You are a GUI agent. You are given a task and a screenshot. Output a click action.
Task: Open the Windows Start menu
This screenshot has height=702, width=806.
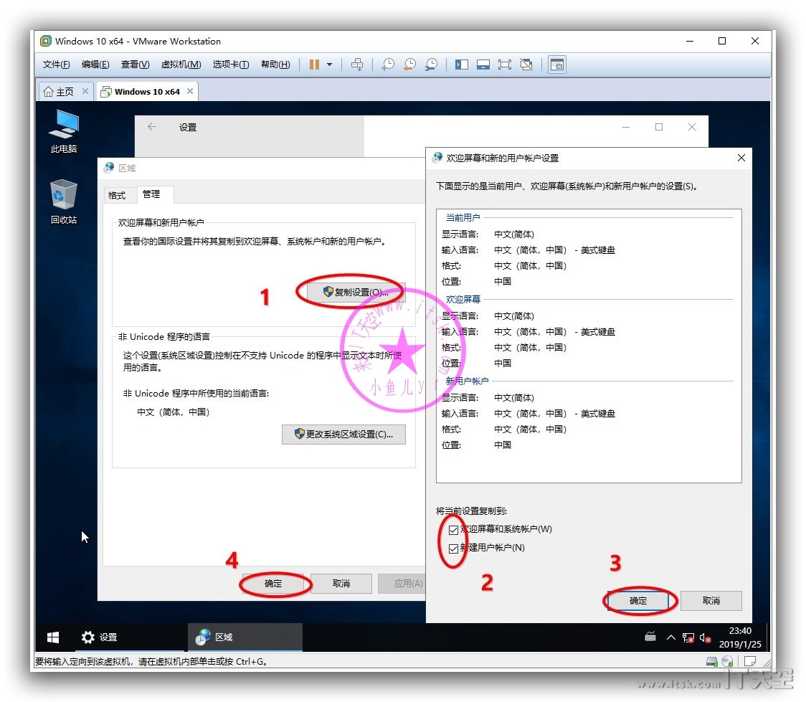tap(53, 637)
